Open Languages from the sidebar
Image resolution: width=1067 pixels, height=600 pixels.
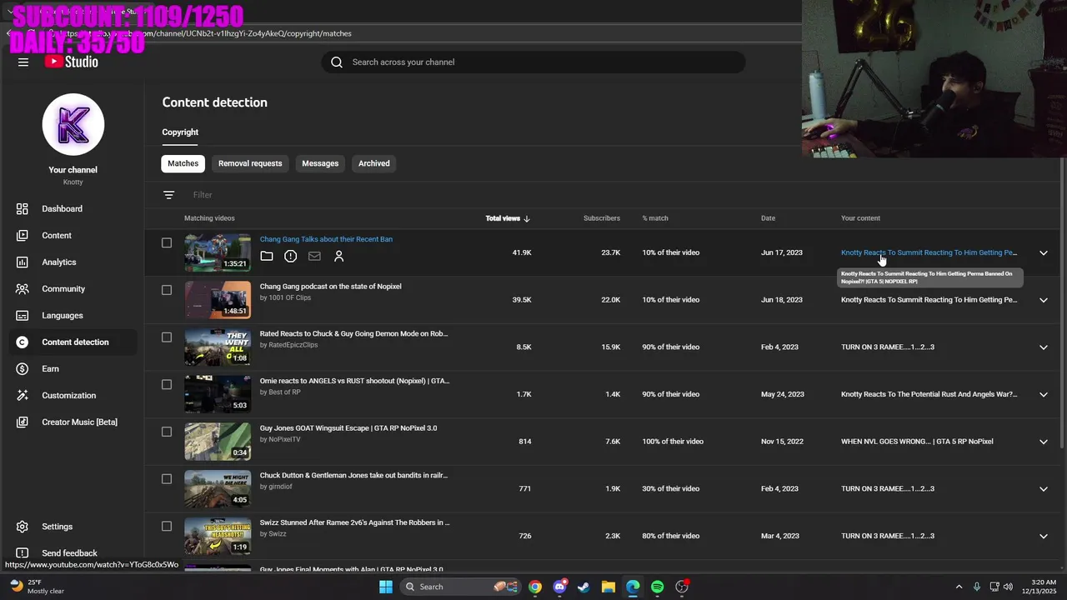coord(73,315)
